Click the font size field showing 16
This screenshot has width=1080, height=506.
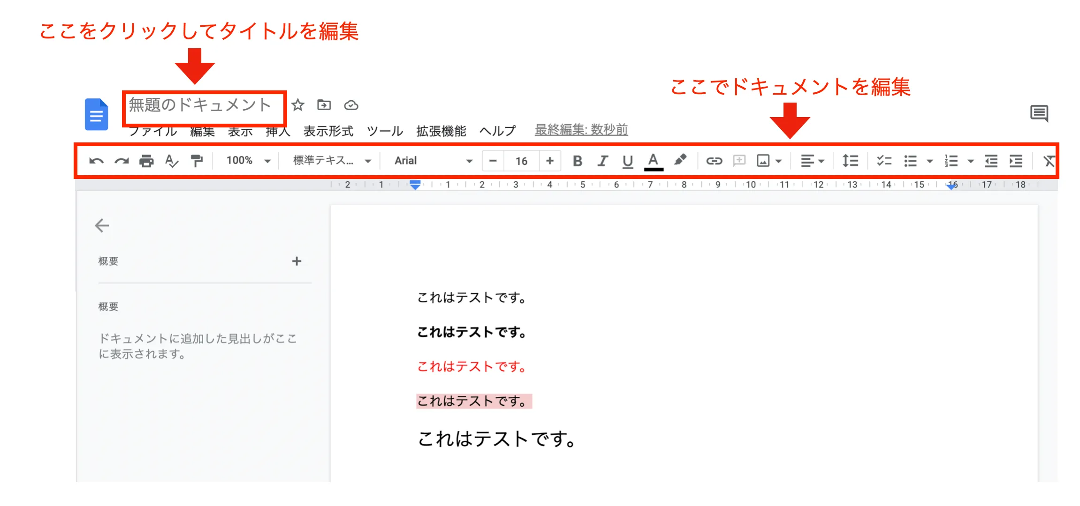[x=521, y=161]
